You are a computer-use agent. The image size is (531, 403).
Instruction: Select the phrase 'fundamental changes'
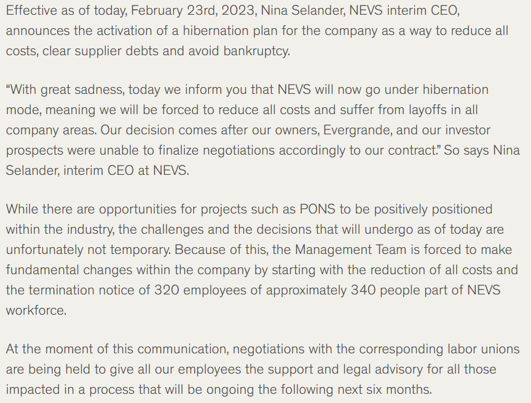coord(69,270)
